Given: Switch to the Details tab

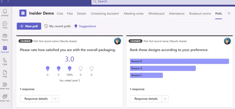Looking at the screenshot, I should (81, 13).
